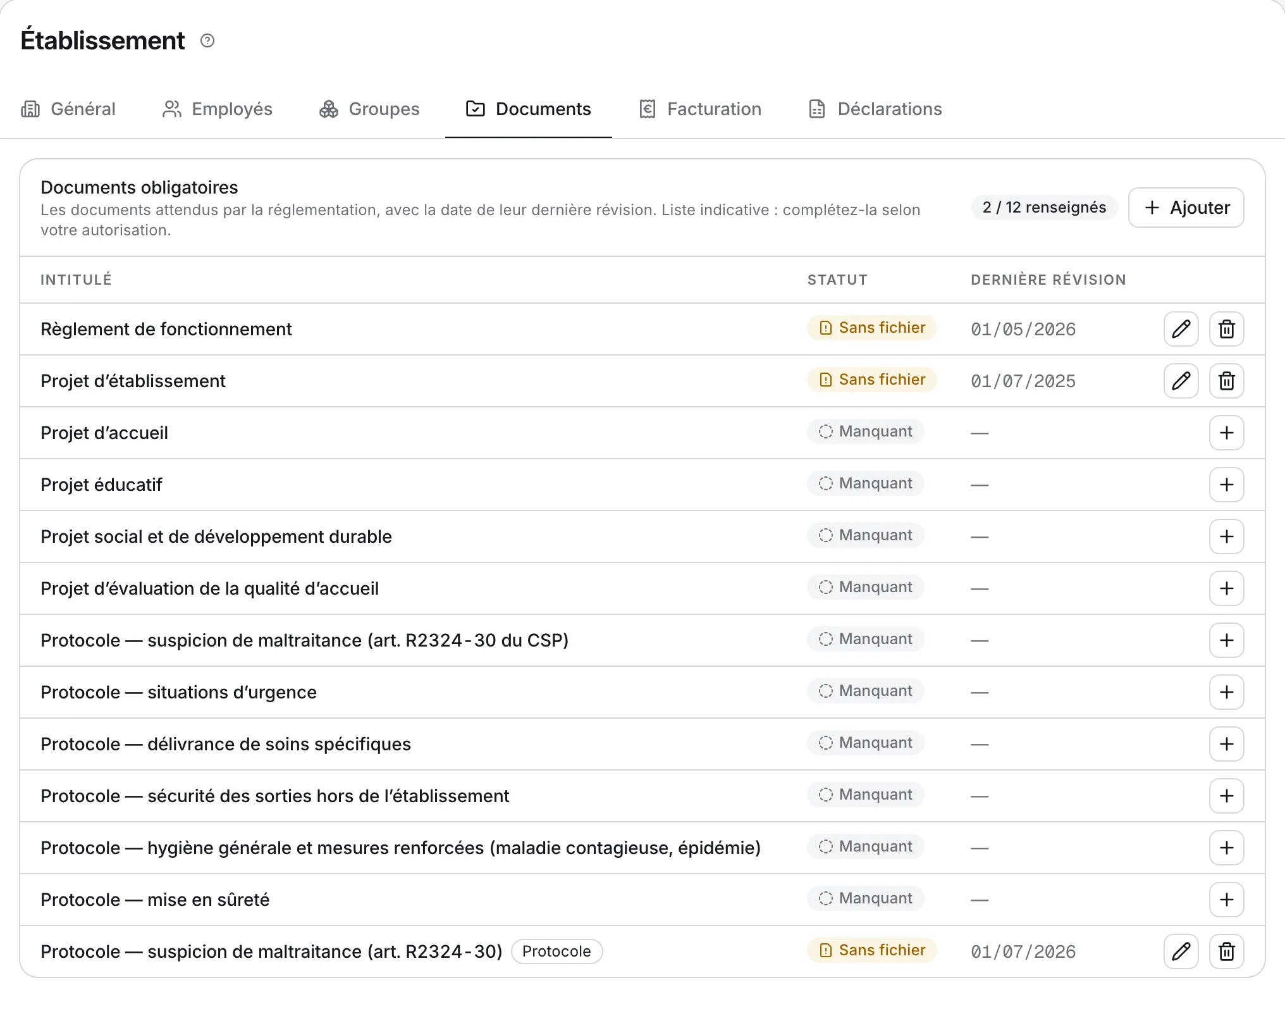Click the revision date 01/05/2026
The width and height of the screenshot is (1285, 1016).
coord(1023,330)
